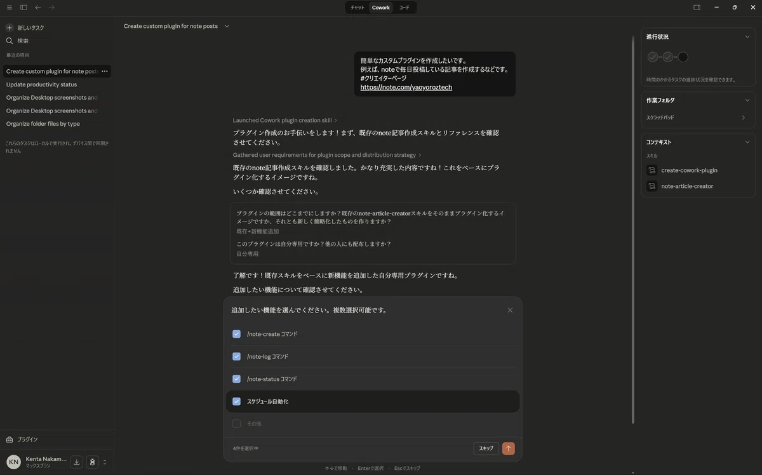The height and width of the screenshot is (475, 762).
Task: Click the first progress step circle
Action: (x=653, y=57)
